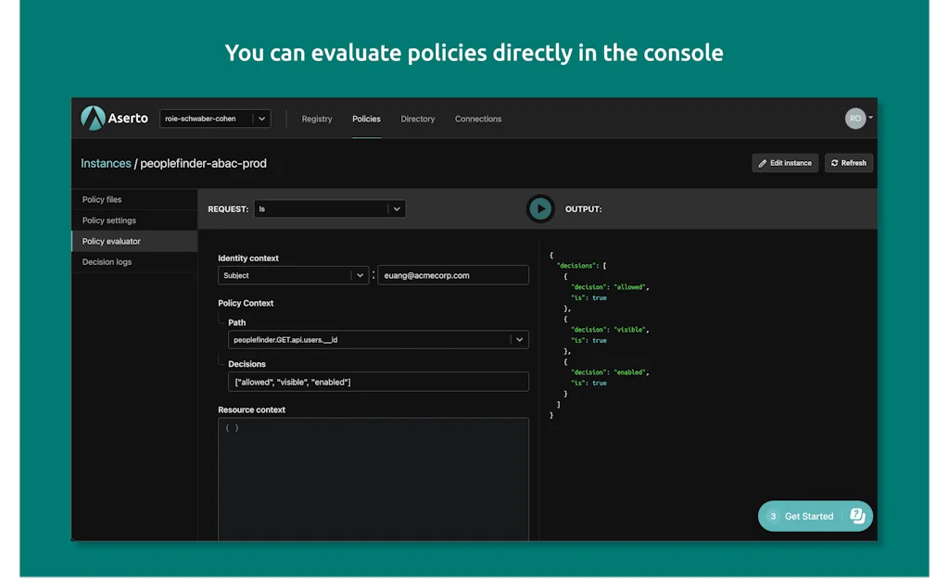949x579 pixels.
Task: Click the Refresh button
Action: click(849, 163)
